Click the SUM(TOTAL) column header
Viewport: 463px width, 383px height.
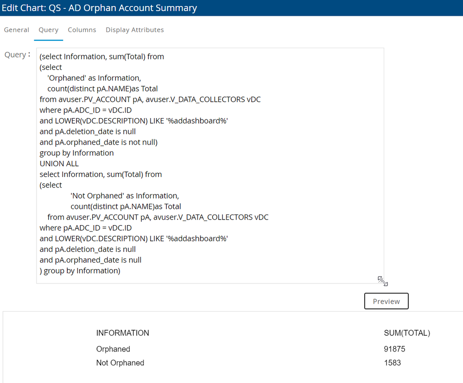[407, 333]
